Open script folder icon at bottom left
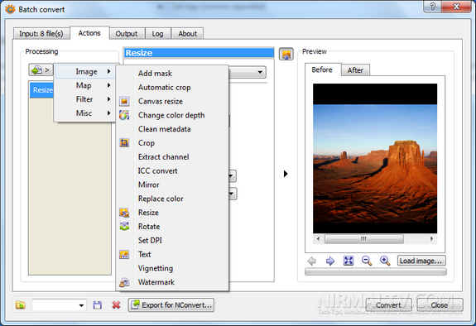The image size is (476, 326). [21, 304]
